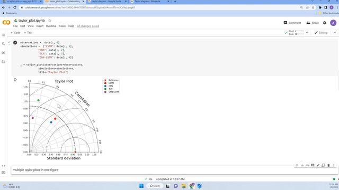This screenshot has height=190, width=339.
Task: Mirror the text cell in a tab
Action: point(323,165)
